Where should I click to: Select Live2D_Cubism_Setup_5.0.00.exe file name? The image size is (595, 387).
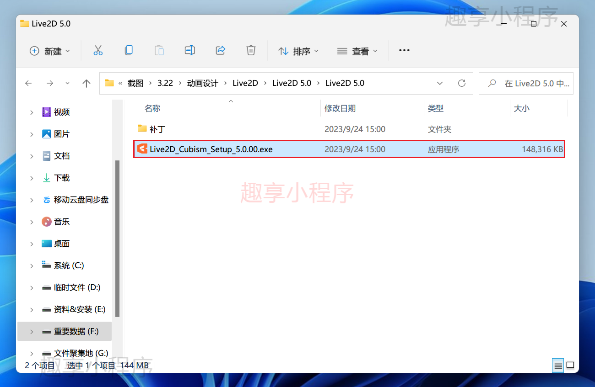click(x=211, y=149)
